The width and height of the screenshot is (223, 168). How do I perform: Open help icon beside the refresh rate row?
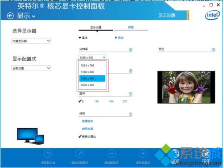(131, 71)
